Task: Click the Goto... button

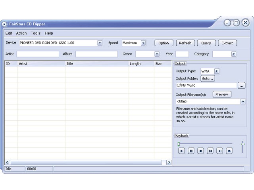Action: (208, 78)
